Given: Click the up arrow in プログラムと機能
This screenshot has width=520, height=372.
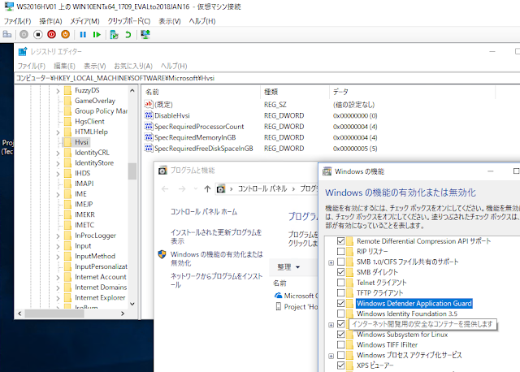Looking at the screenshot, I should [207, 188].
